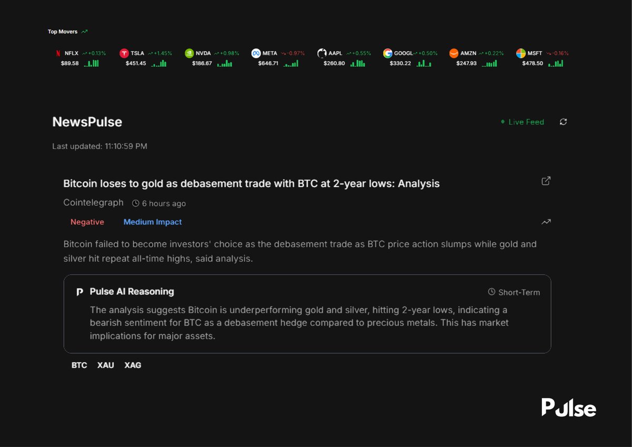Click the Google logo icon

click(388, 53)
